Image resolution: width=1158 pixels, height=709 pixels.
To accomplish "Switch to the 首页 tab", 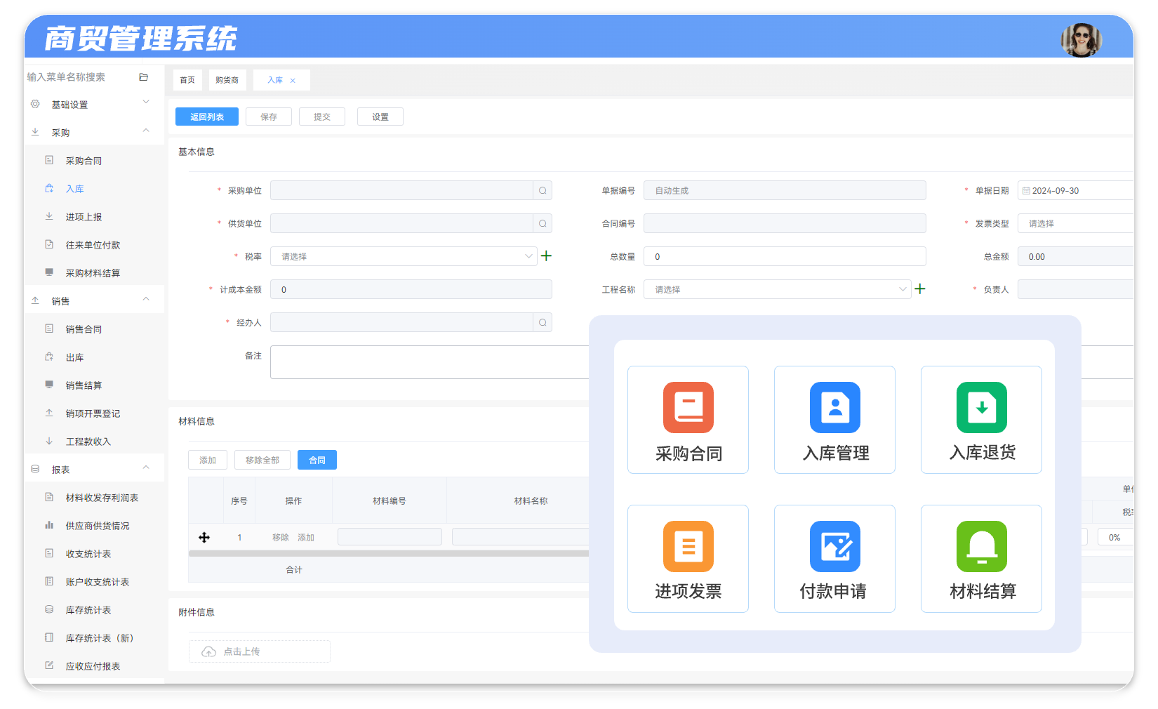I will 187,80.
